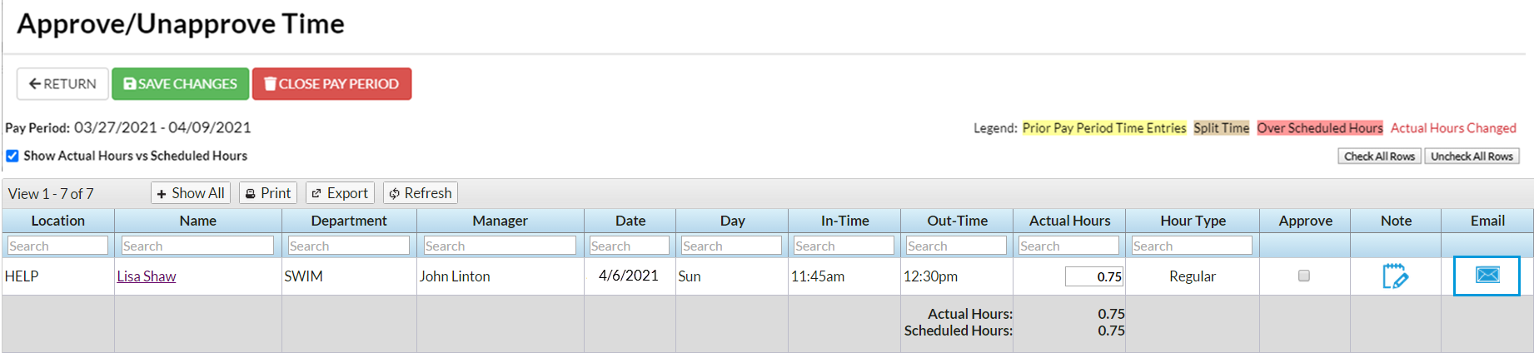
Task: Click Show All to display all rows
Action: tap(191, 193)
